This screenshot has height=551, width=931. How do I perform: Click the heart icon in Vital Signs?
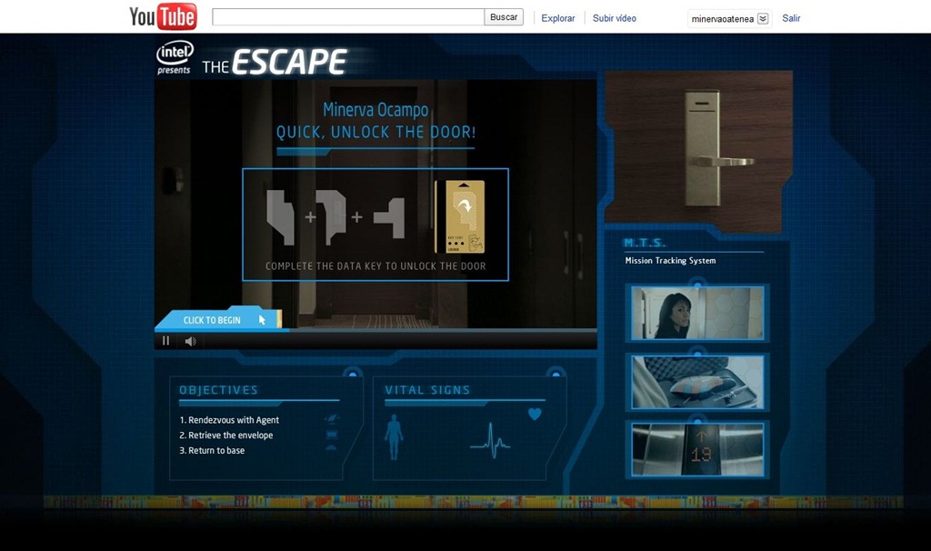pyautogui.click(x=535, y=415)
